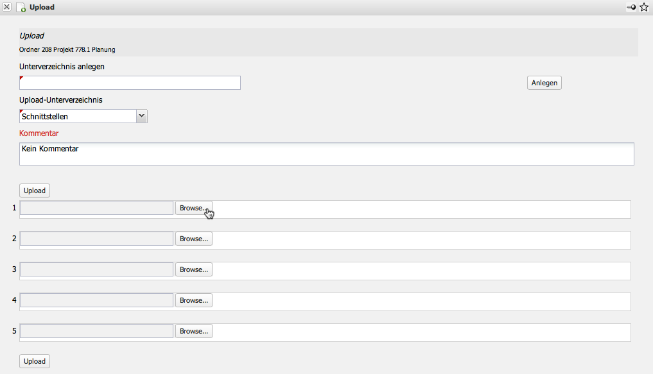Click the file path field in row 5
Screen dimensions: 653x374
pos(97,331)
